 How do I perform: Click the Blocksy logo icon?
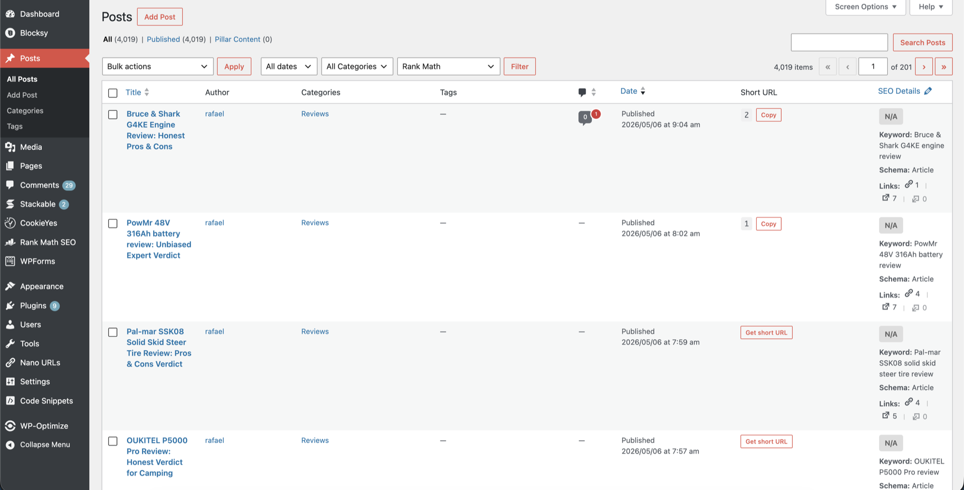coord(10,33)
